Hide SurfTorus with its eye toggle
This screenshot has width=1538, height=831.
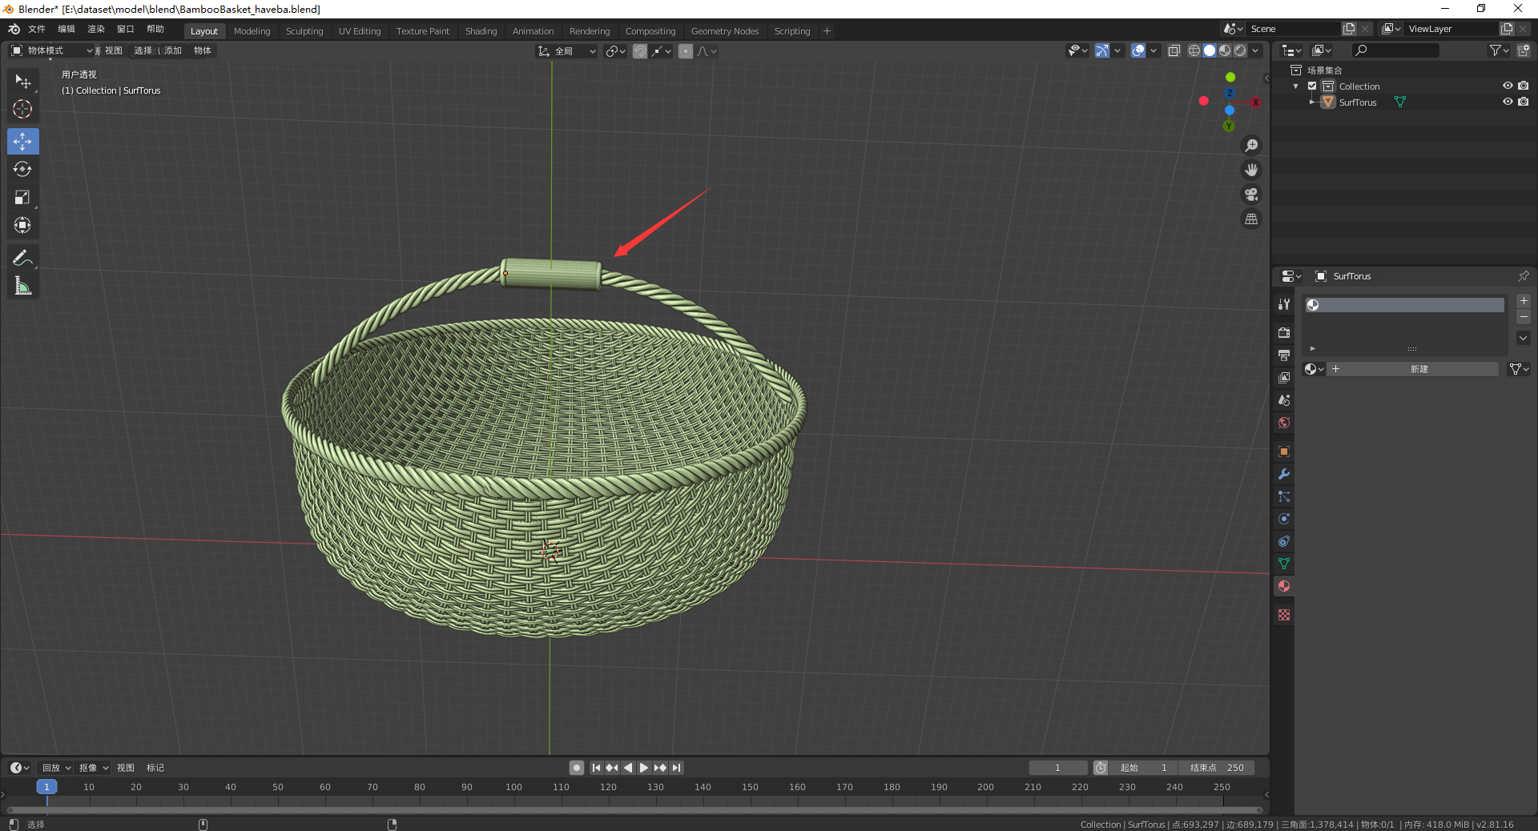point(1508,102)
